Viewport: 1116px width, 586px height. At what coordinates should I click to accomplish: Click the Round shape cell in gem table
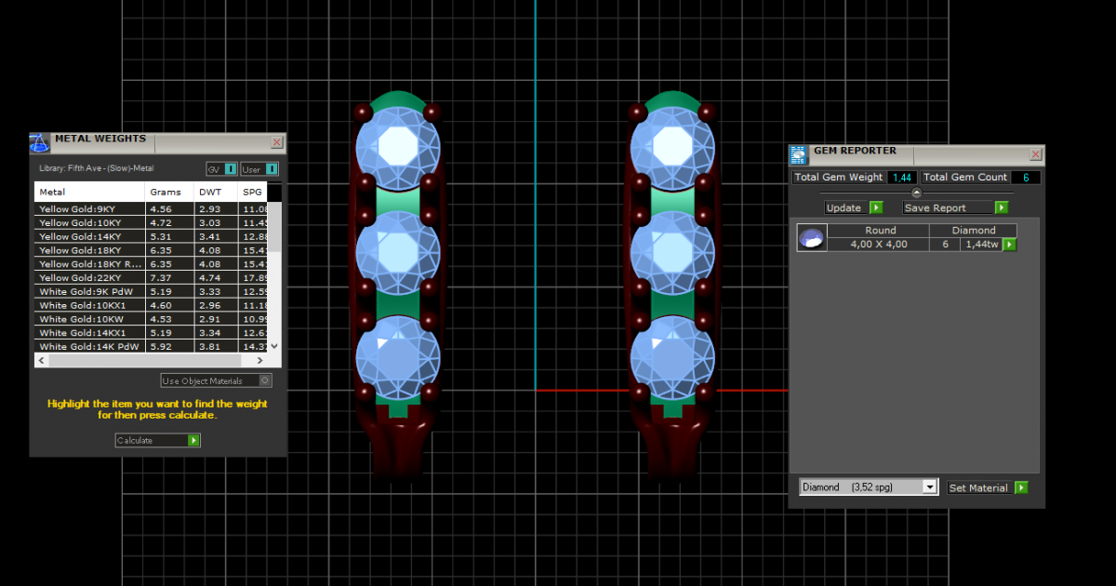pyautogui.click(x=880, y=231)
